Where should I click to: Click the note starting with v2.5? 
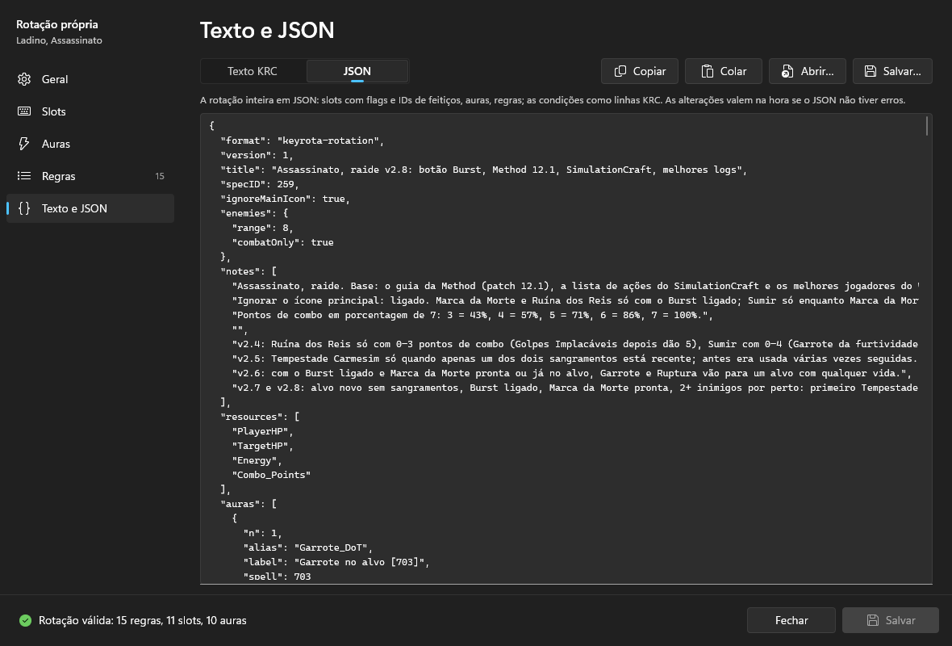575,359
